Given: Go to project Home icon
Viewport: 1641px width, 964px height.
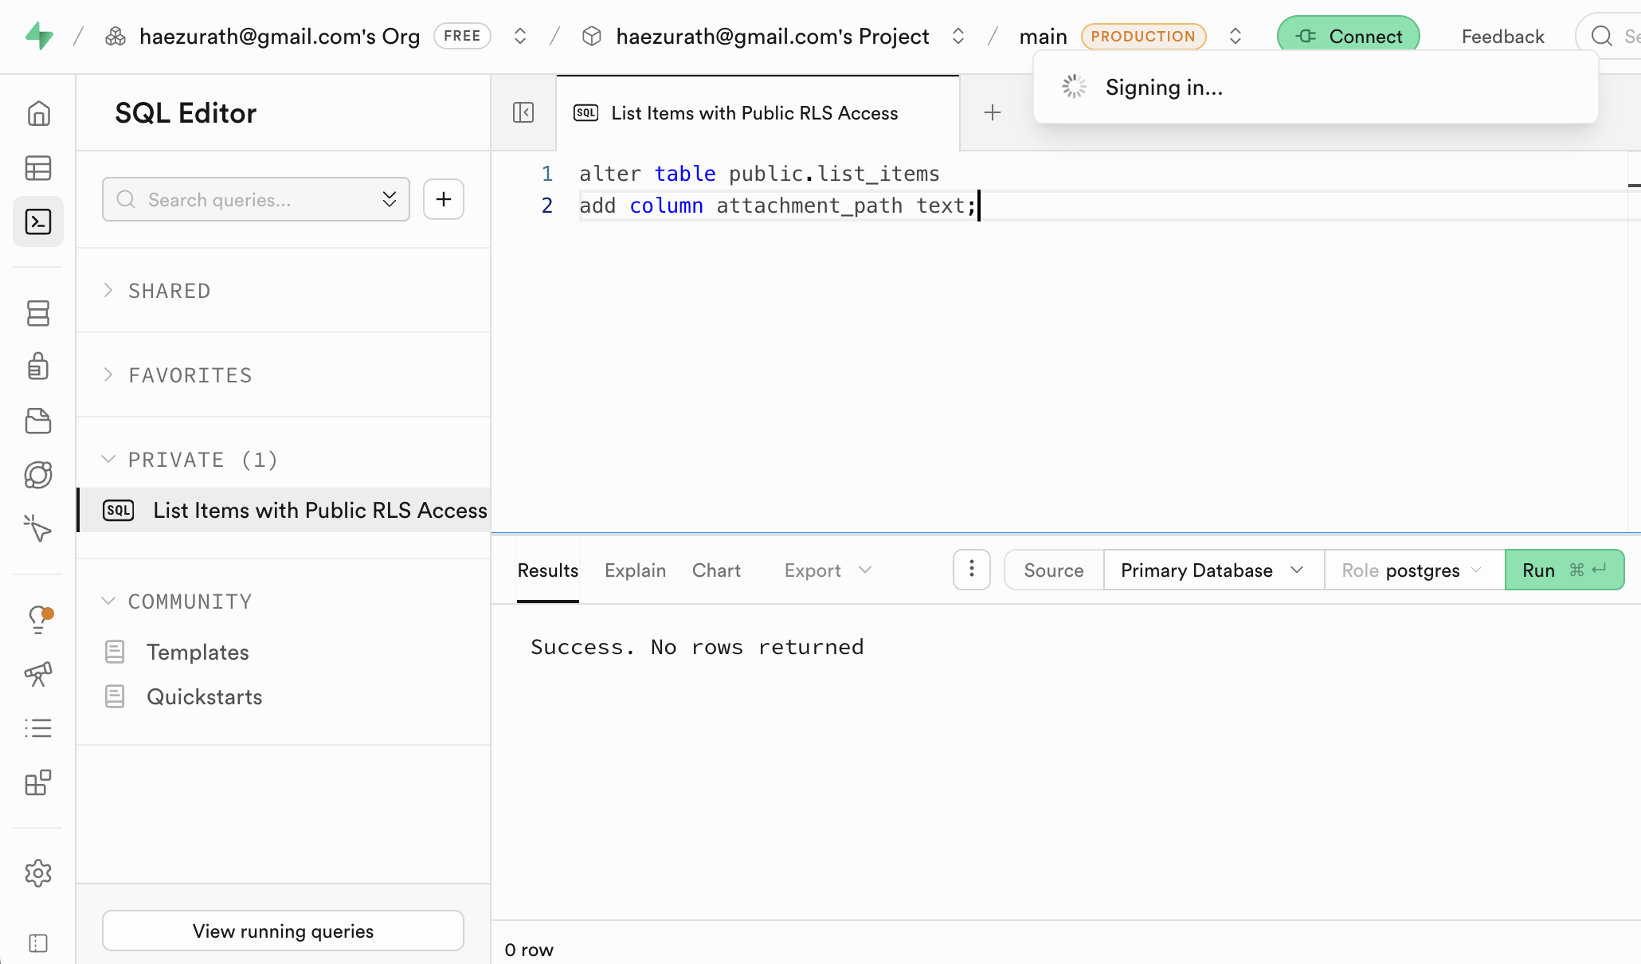Looking at the screenshot, I should (38, 113).
